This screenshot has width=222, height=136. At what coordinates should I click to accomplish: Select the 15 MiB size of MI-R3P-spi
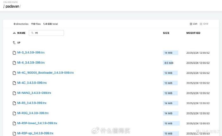[x=168, y=133]
